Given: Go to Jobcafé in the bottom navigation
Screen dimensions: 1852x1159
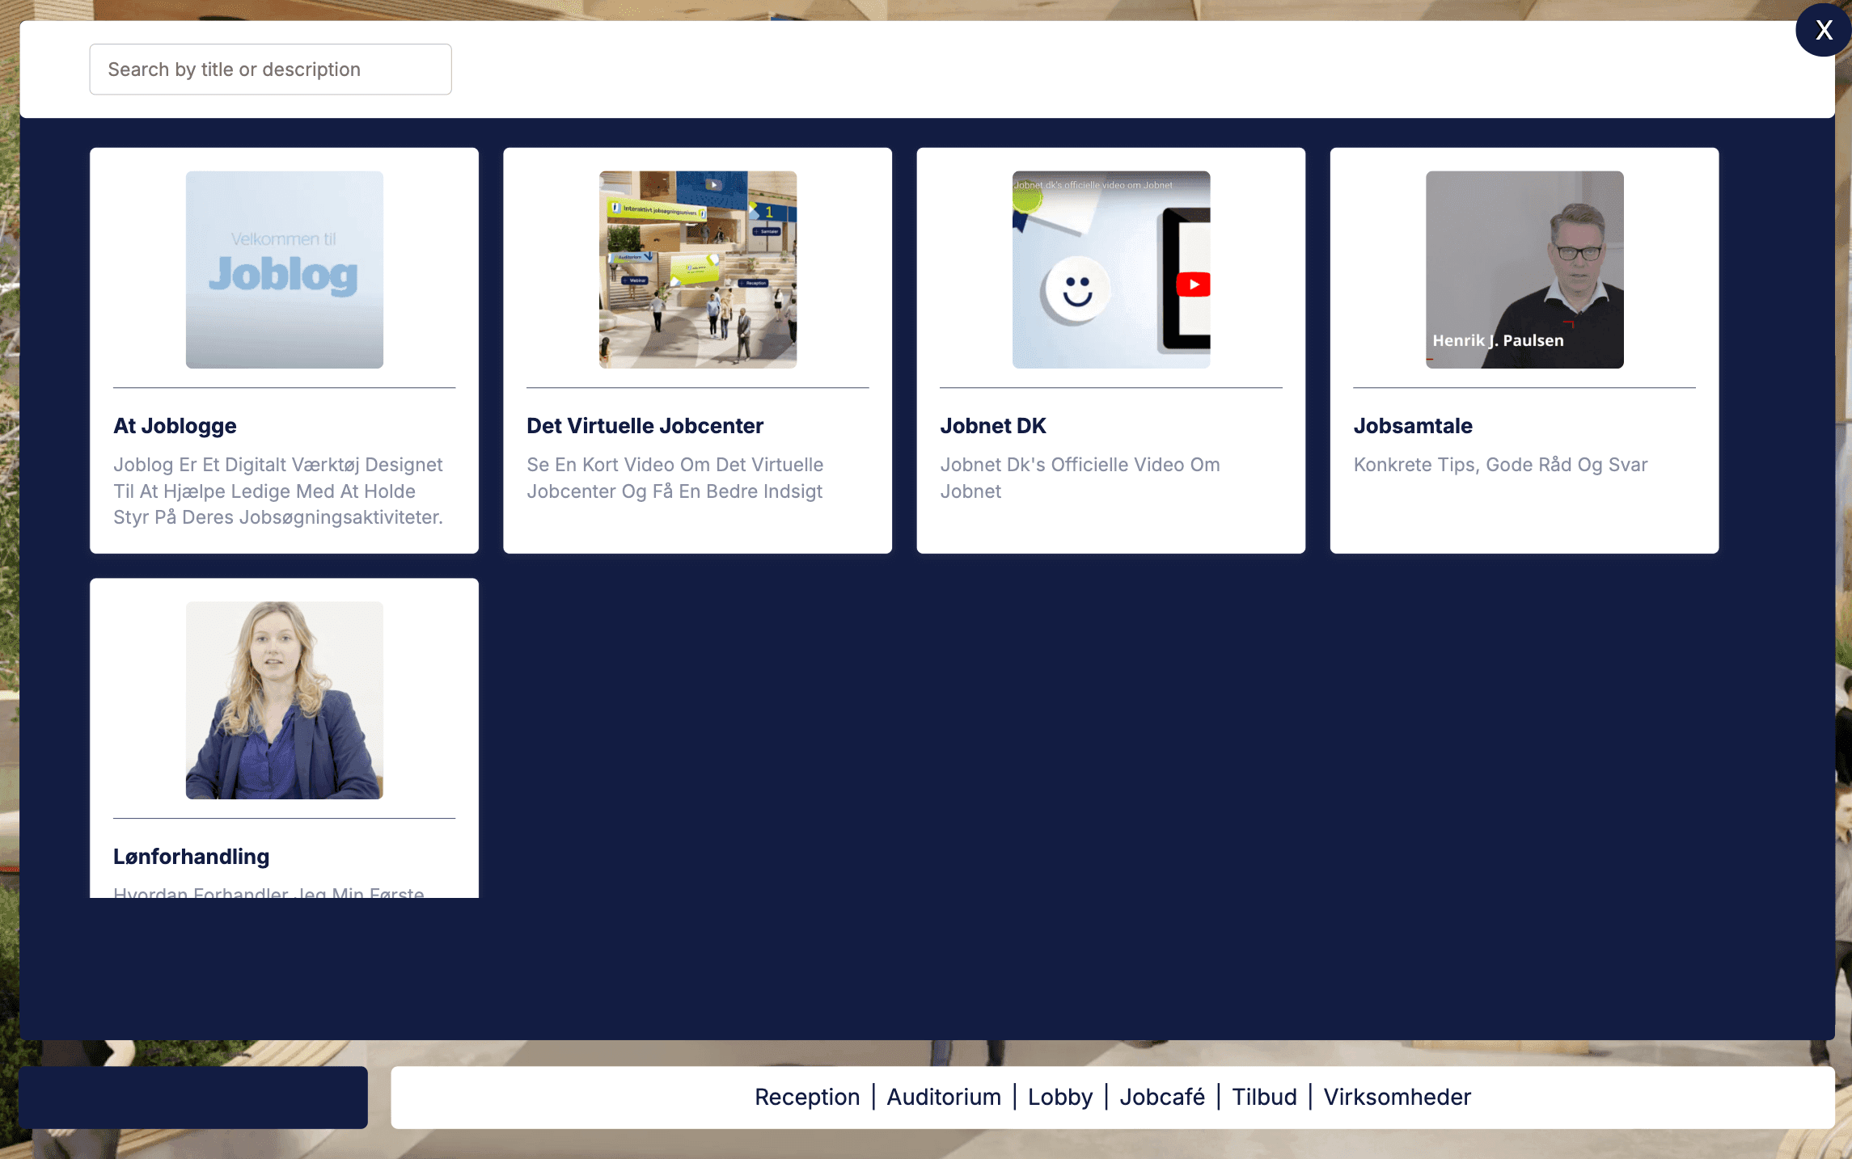Looking at the screenshot, I should pyautogui.click(x=1162, y=1097).
